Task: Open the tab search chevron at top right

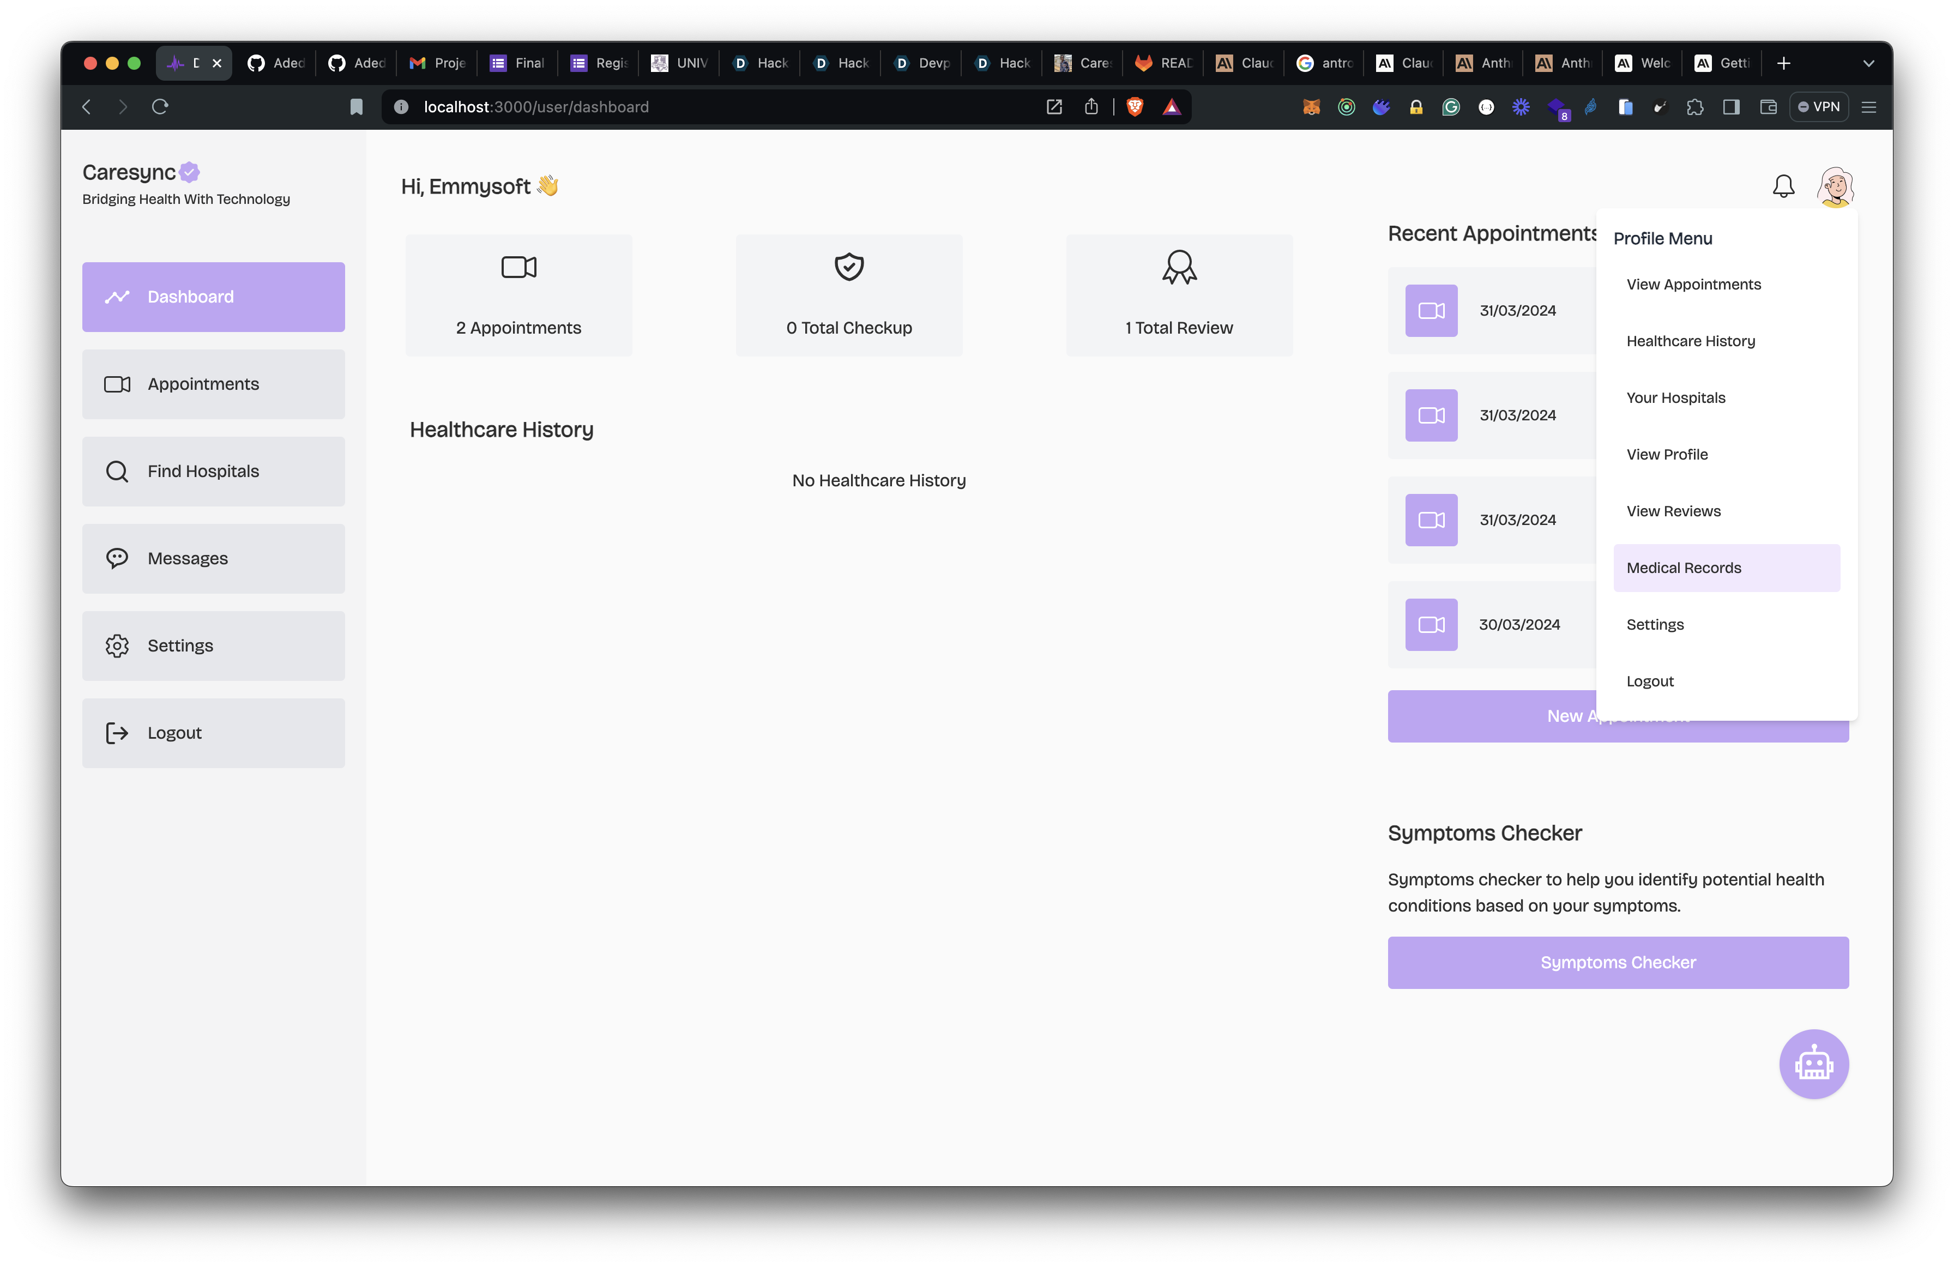Action: (x=1868, y=63)
